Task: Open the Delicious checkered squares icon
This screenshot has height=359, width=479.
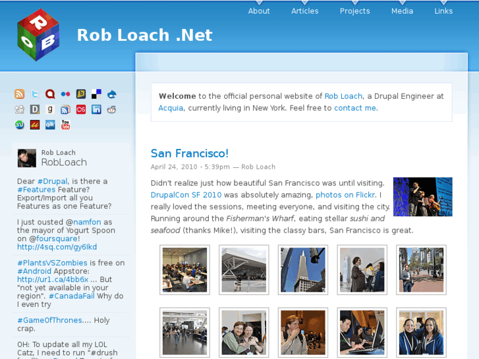Action: pyautogui.click(x=96, y=94)
